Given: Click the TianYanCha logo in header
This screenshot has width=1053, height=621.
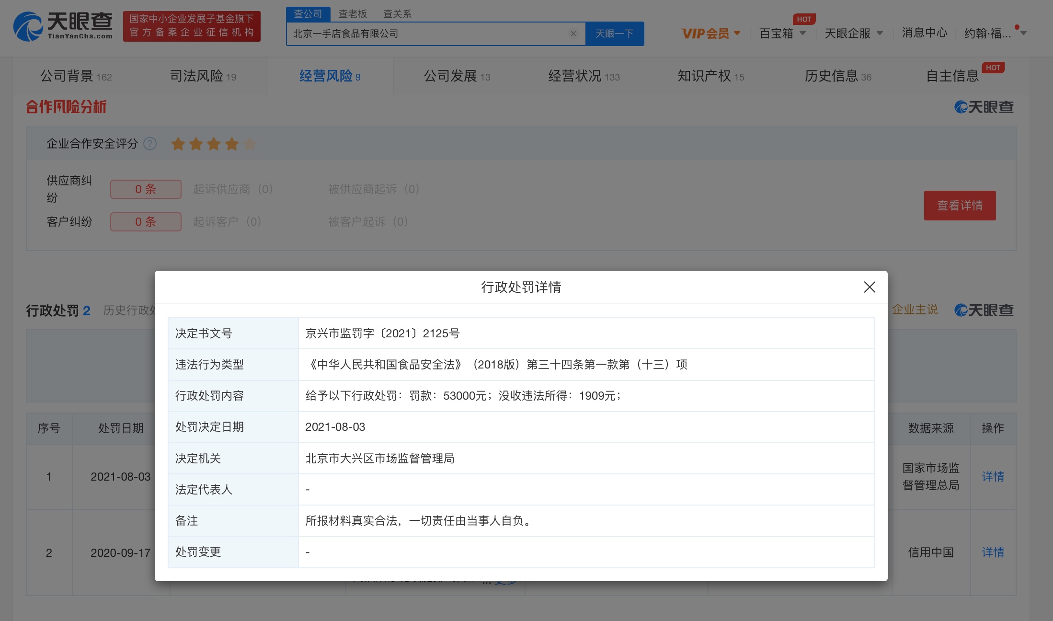Looking at the screenshot, I should (63, 26).
